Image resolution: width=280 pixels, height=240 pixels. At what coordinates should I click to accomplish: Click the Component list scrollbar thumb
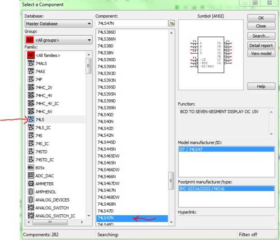[x=171, y=180]
